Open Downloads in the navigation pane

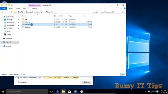click(10, 23)
